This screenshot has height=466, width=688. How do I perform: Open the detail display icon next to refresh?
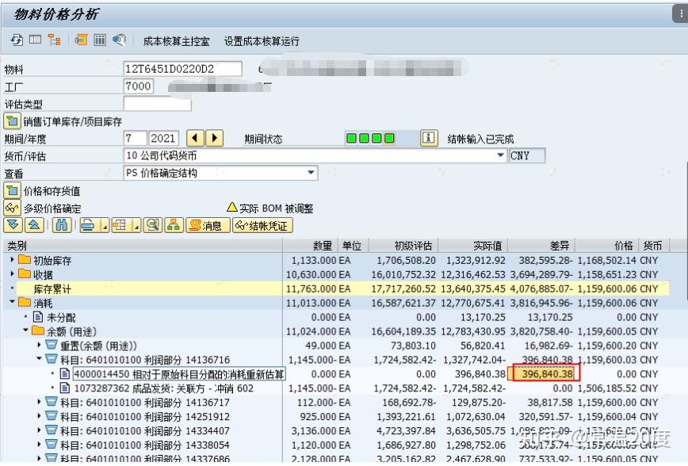pos(34,40)
